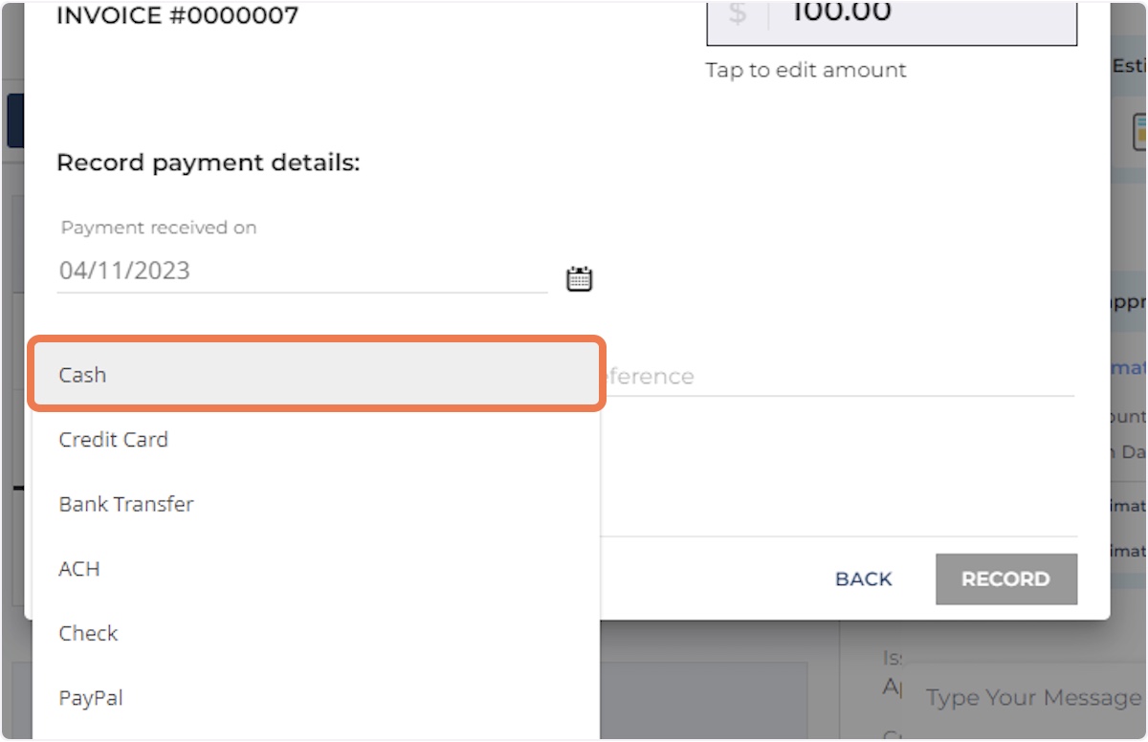The height and width of the screenshot is (742, 1148).
Task: Edit the 100.00 amount field
Action: pyautogui.click(x=918, y=15)
